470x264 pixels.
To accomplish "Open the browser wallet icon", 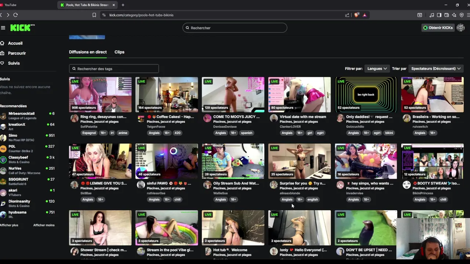I will [446, 15].
